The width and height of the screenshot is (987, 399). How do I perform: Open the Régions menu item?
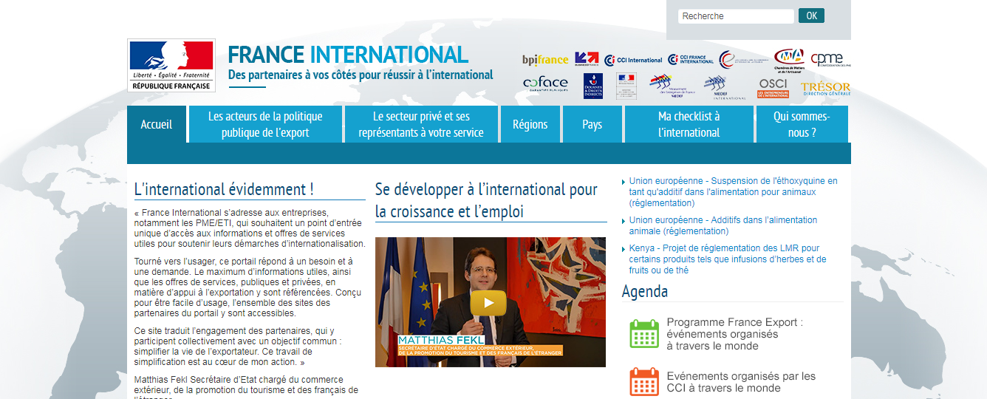tap(530, 124)
